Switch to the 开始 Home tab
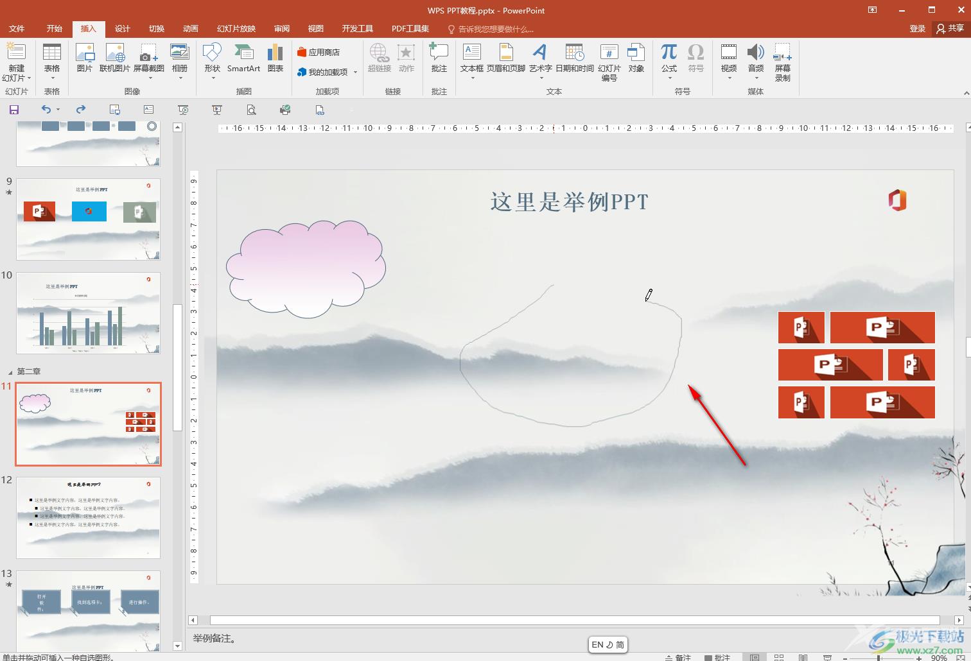The width and height of the screenshot is (971, 661). point(55,29)
